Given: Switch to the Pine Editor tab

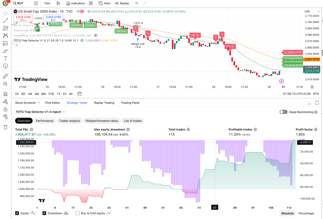Looking at the screenshot, I should (52, 103).
